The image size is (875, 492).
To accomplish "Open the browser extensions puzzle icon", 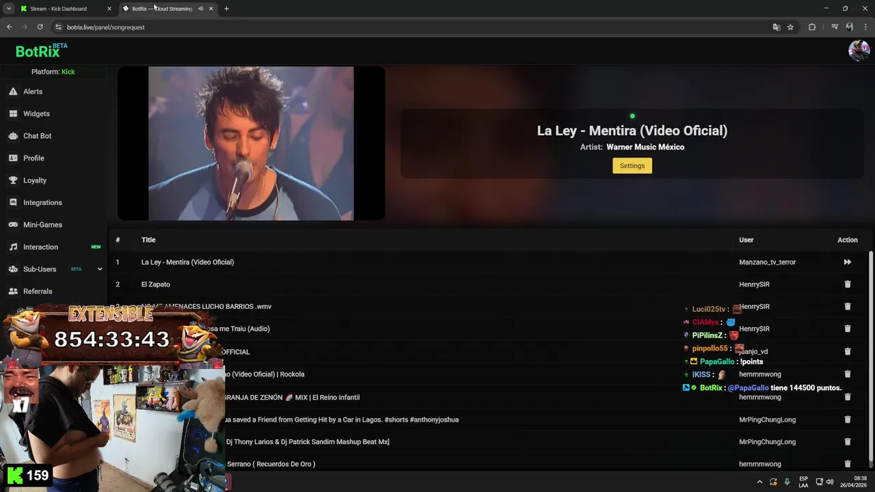I will pyautogui.click(x=812, y=27).
